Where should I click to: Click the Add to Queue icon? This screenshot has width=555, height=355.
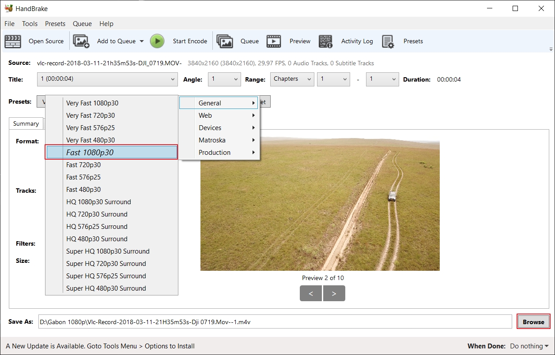pos(81,41)
